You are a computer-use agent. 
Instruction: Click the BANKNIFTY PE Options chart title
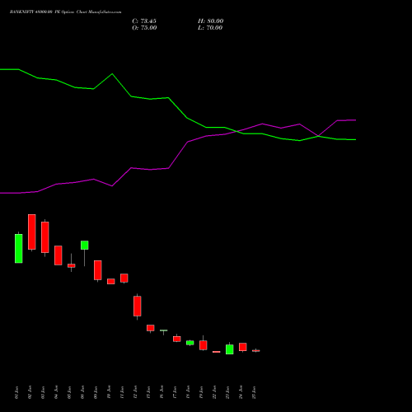point(65,12)
